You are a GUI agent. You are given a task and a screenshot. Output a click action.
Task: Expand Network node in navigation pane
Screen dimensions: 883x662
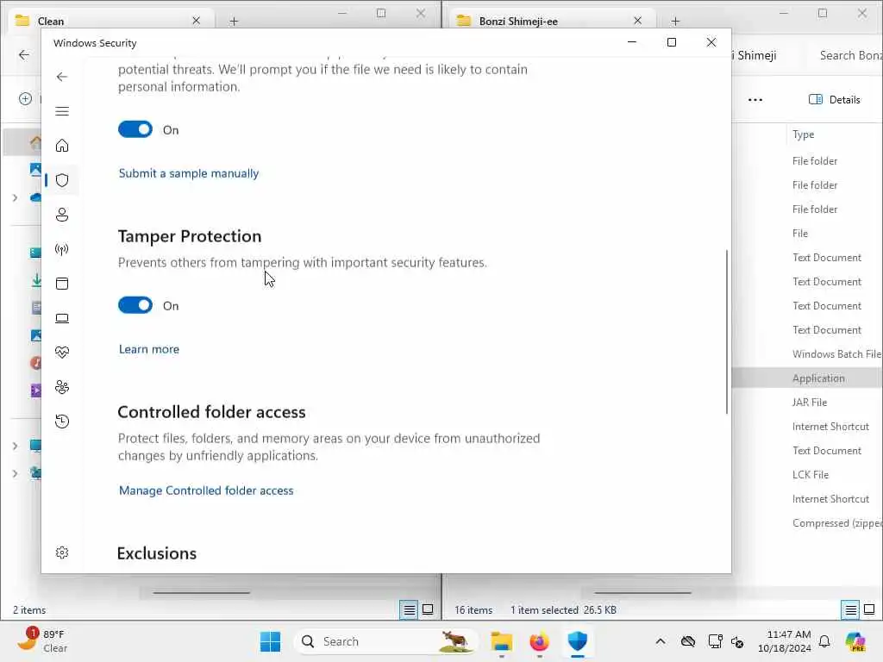(x=16, y=473)
